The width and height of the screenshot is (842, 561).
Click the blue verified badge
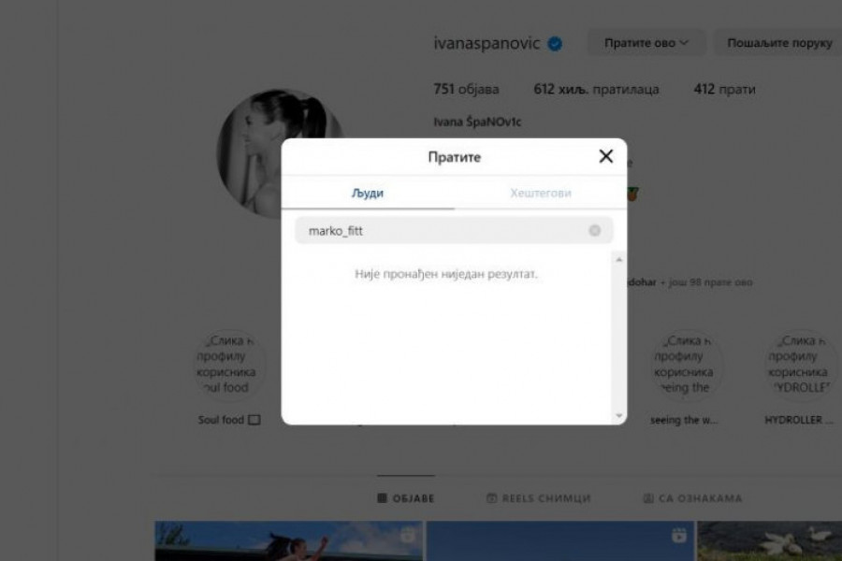pos(555,44)
